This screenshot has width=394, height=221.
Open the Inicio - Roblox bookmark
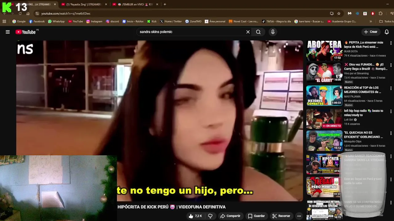click(133, 21)
